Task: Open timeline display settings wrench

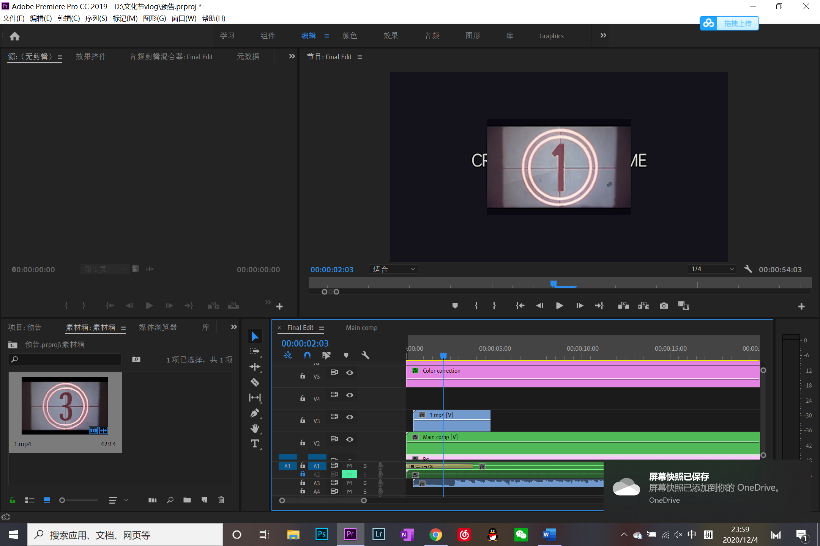Action: [365, 355]
